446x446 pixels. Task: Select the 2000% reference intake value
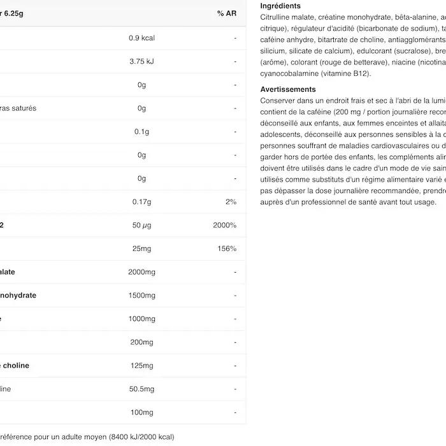[x=225, y=226]
